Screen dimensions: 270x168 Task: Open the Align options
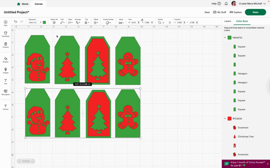70,23
